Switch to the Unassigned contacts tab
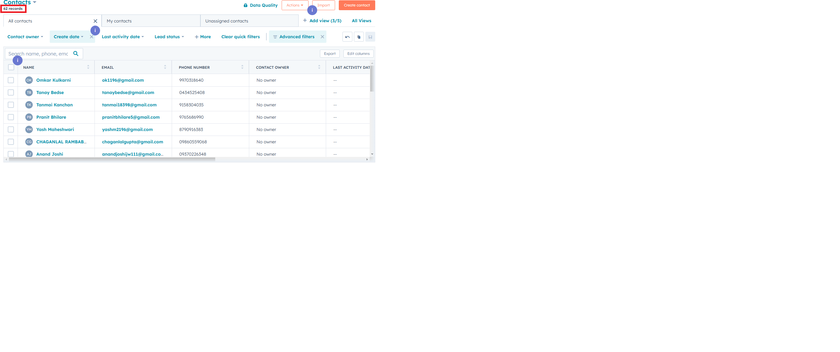 coord(249,21)
